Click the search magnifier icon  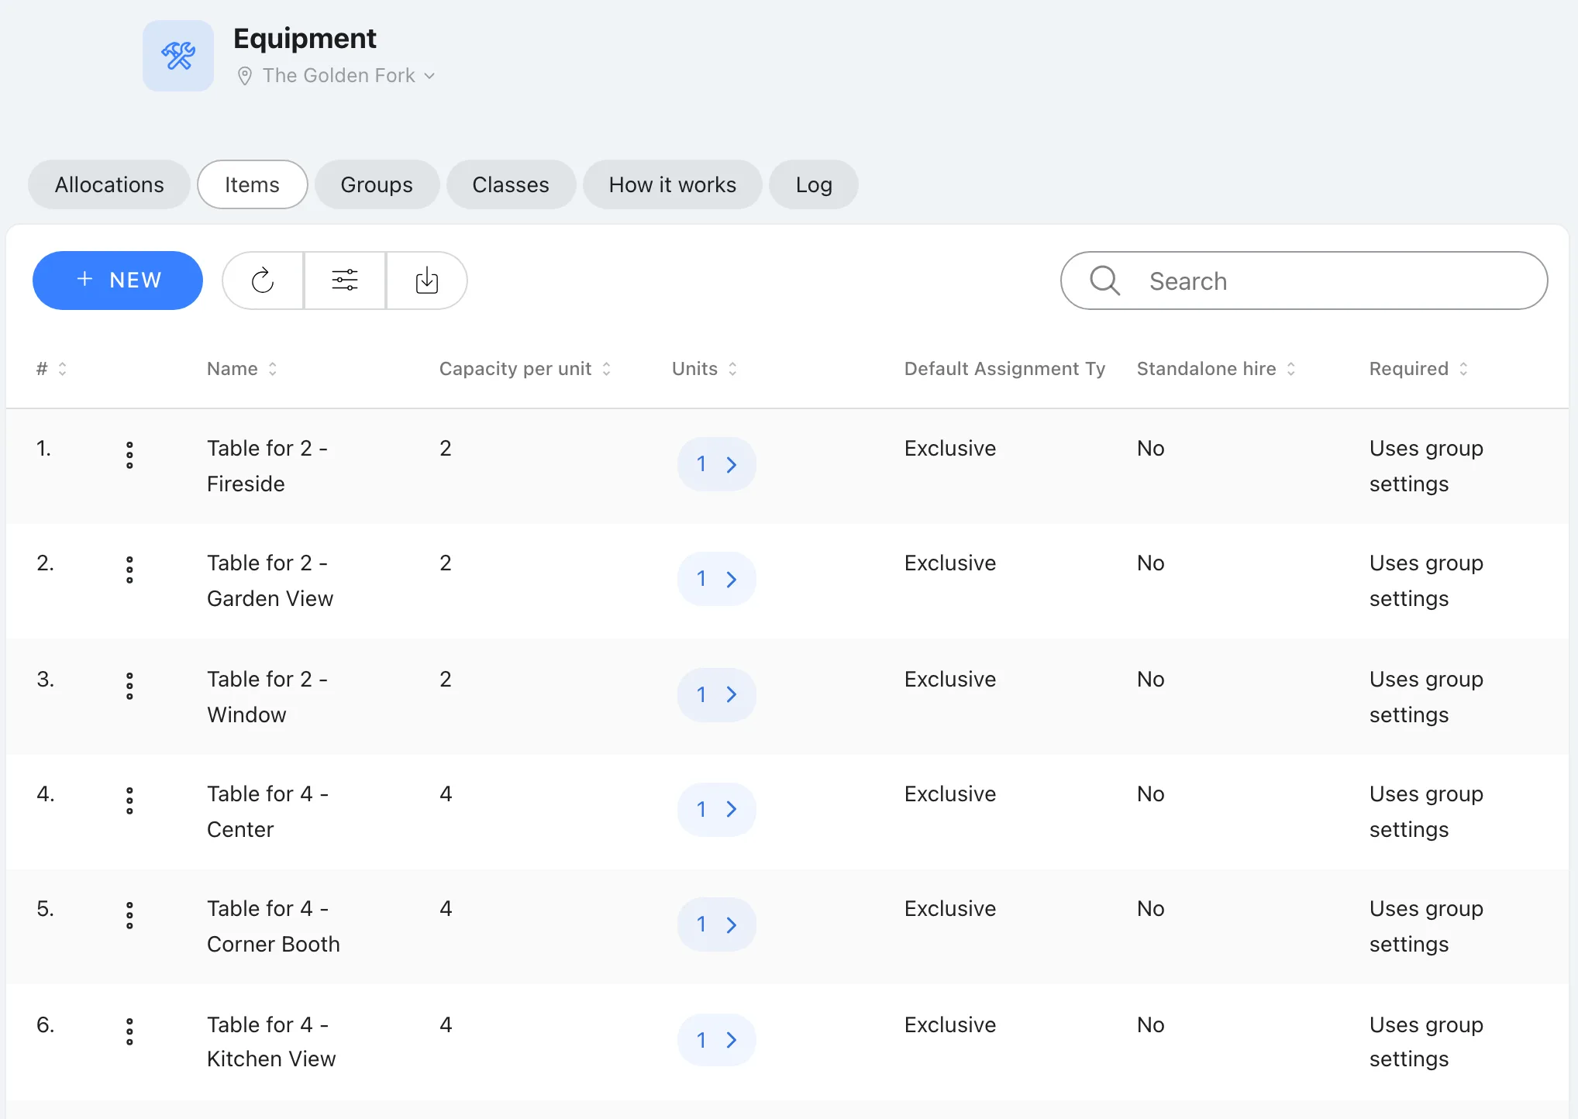tap(1104, 281)
